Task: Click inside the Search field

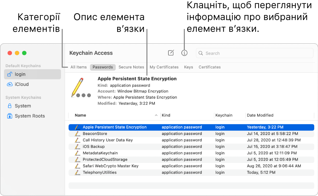Action: pos(254,53)
